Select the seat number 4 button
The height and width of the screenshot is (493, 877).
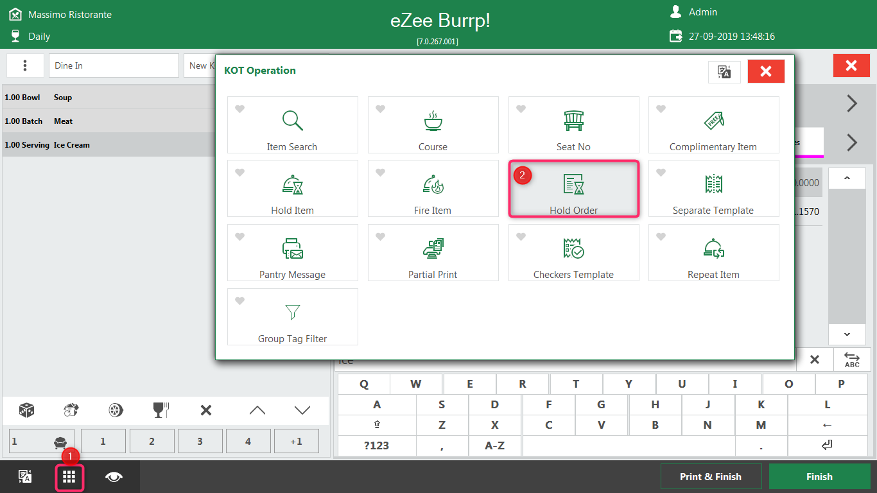248,442
